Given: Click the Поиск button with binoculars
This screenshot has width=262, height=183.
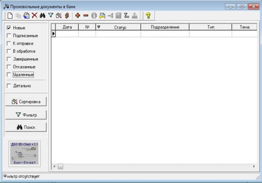Looking at the screenshot, I should click(x=26, y=127).
